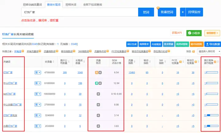Viewport: 221px width, 133px height.
Task: Open help icon next to 流量特点词
Action: [x=107, y=51]
